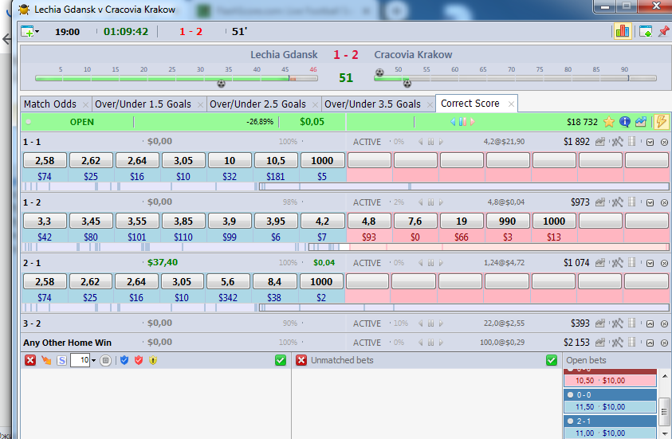Viewport: 672px width, 439px height.
Task: Collapse the 1 - 1 row using its chevron box
Action: [x=650, y=142]
